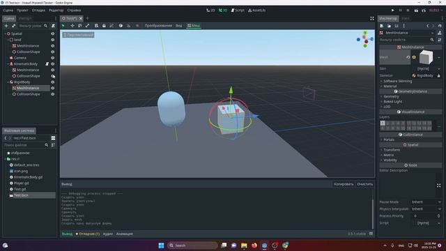This screenshot has height=251, width=446.
Task: Click the group children unselectable icon
Action: (x=111, y=26)
